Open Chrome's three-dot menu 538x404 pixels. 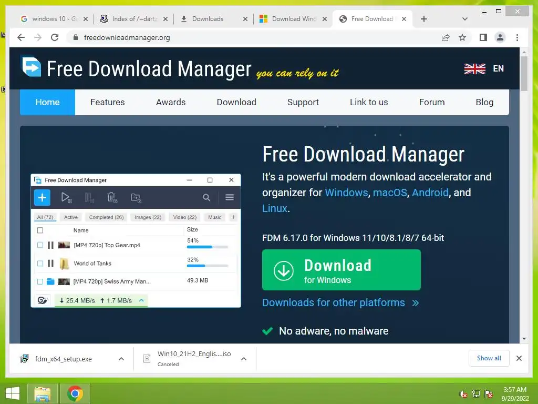pos(517,37)
